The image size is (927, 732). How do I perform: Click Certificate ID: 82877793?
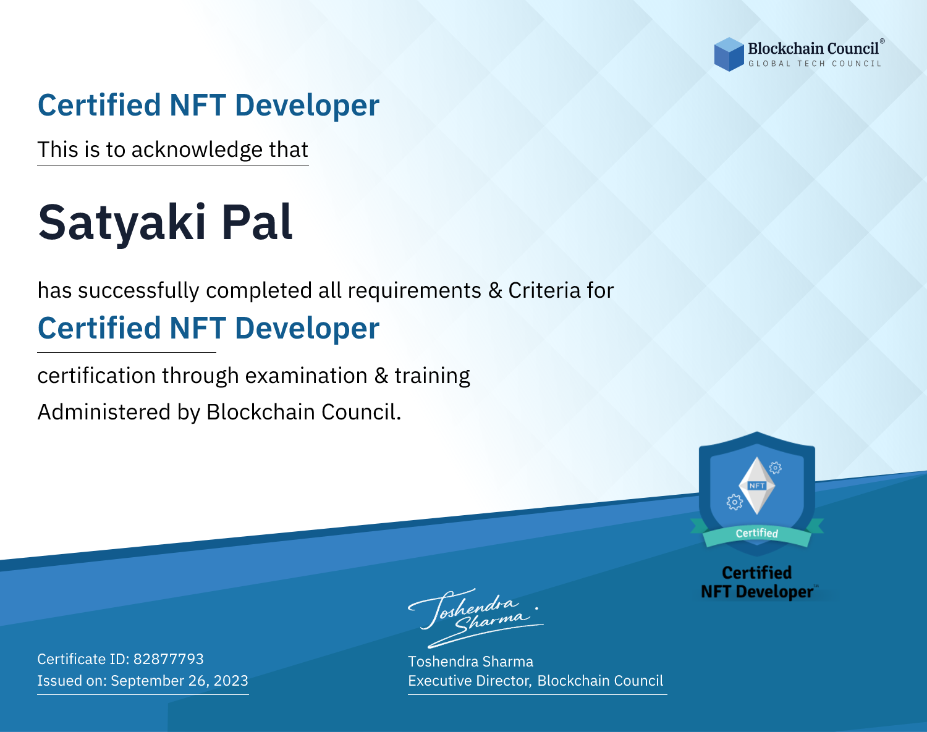[x=121, y=659]
